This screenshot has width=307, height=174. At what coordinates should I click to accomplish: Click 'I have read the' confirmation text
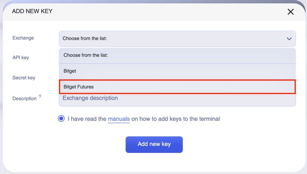click(x=87, y=119)
